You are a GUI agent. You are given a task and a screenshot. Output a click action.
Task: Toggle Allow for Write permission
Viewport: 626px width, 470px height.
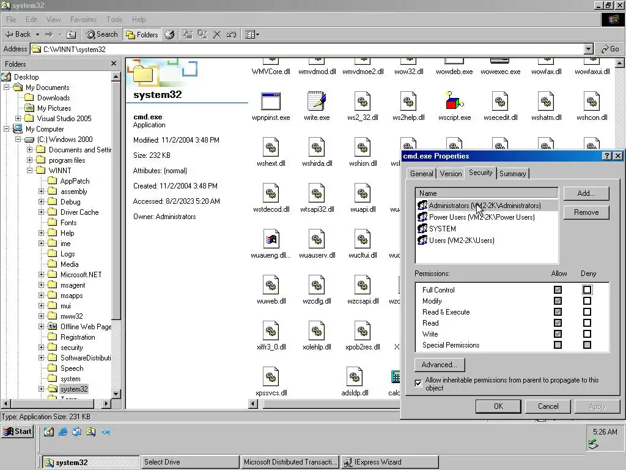tap(558, 334)
